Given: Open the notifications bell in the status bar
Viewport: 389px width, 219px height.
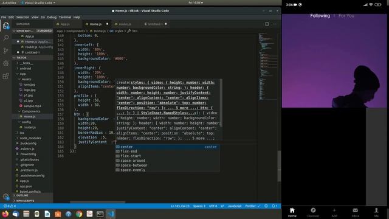Looking at the screenshot, I should [274, 206].
